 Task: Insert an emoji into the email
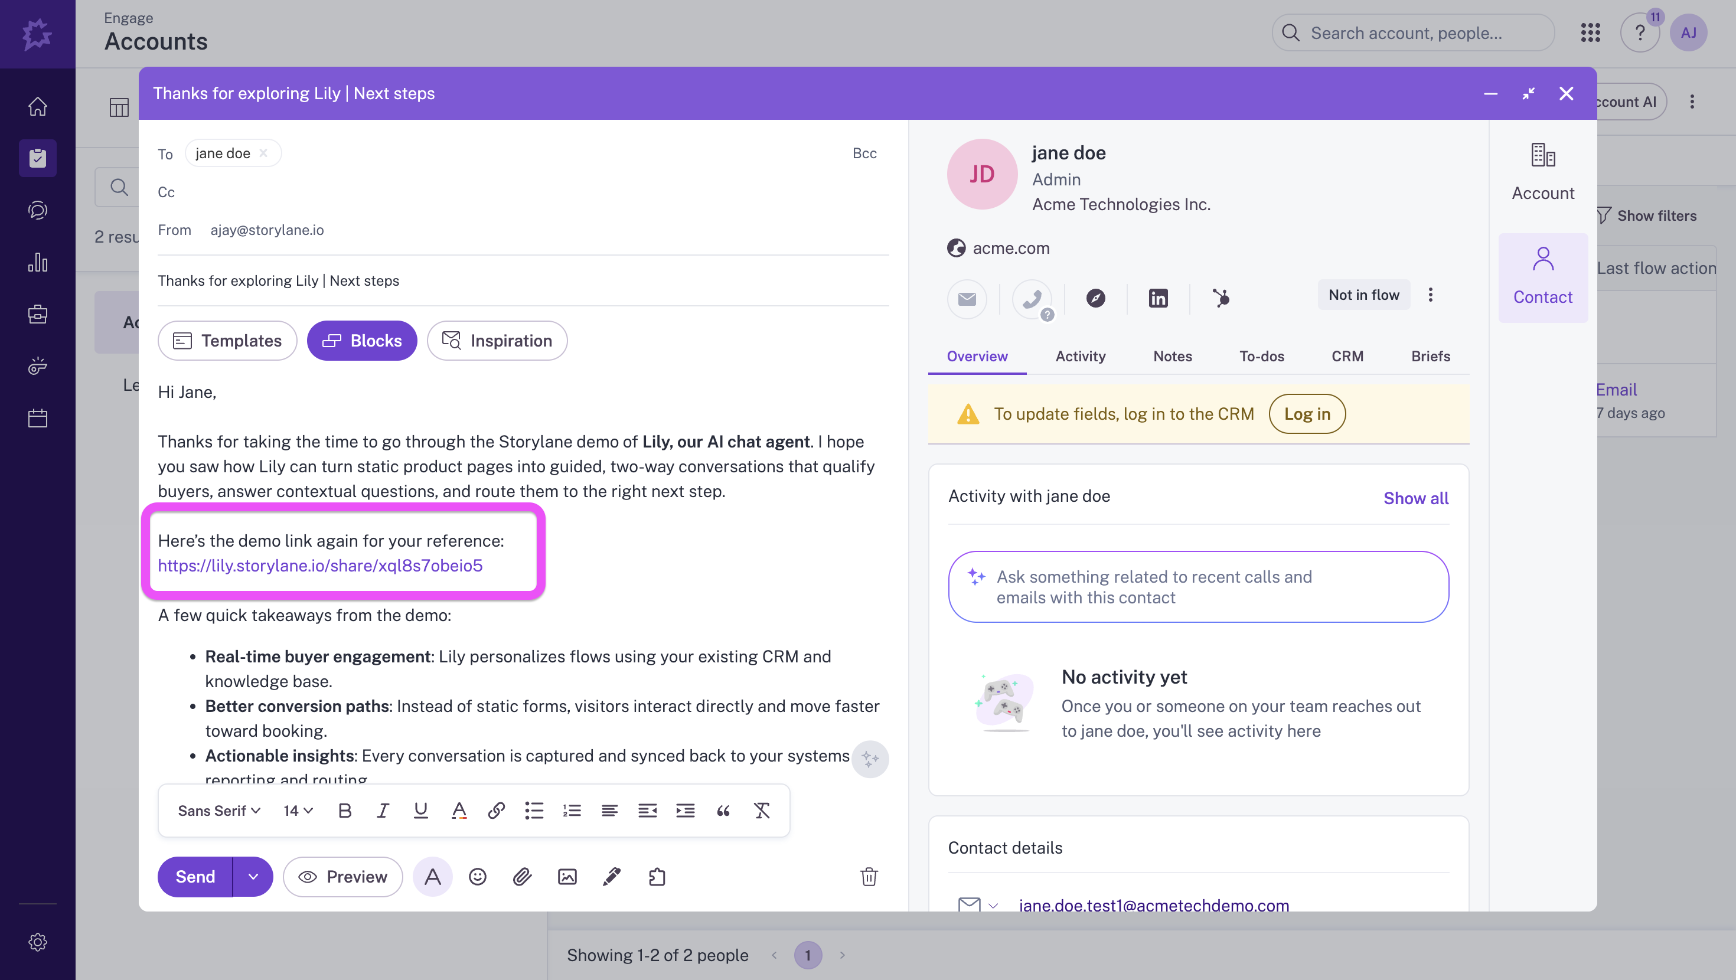pyautogui.click(x=477, y=877)
